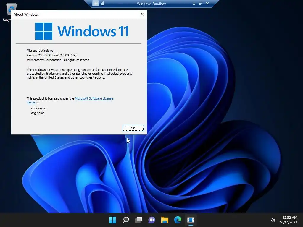Click the 'org name' text

coord(38,113)
